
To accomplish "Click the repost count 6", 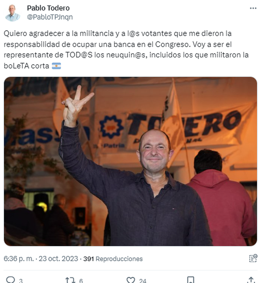I will [x=81, y=281].
